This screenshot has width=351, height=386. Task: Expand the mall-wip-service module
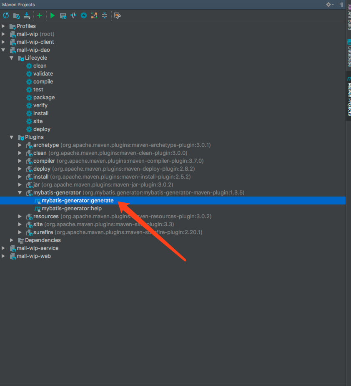click(3, 248)
